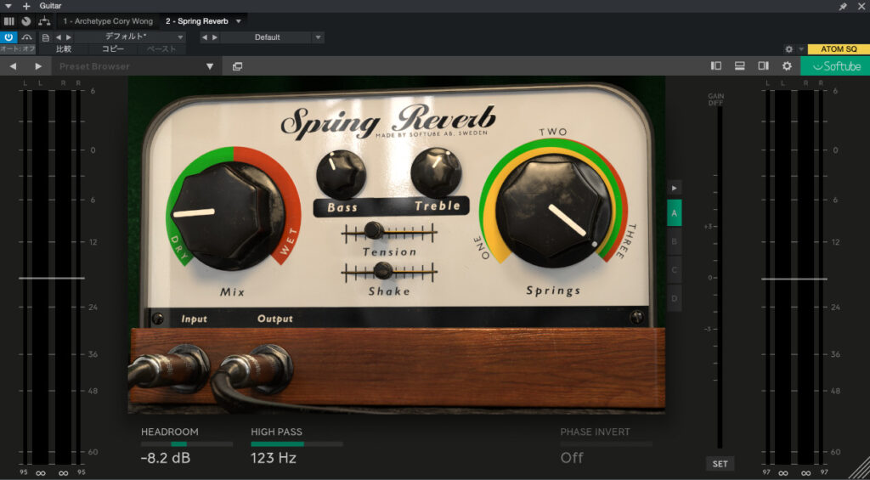This screenshot has width=870, height=480.
Task: Open the routing diagram icon
Action: point(44,21)
